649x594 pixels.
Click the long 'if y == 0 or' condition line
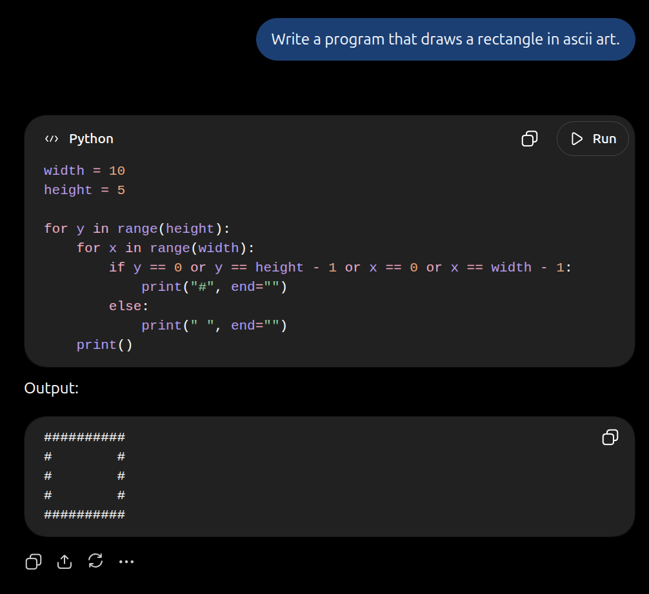[340, 267]
